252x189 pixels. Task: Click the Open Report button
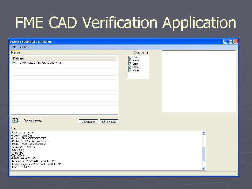(x=89, y=122)
